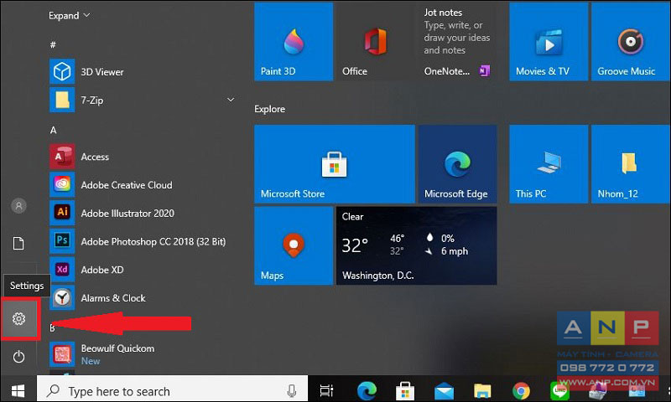Viewport: 671px width, 402px height.
Task: Open the This PC tile
Action: pos(549,164)
